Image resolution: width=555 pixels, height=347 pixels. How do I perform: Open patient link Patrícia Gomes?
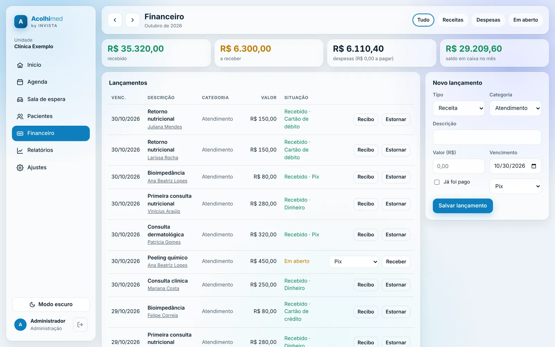[x=164, y=242]
